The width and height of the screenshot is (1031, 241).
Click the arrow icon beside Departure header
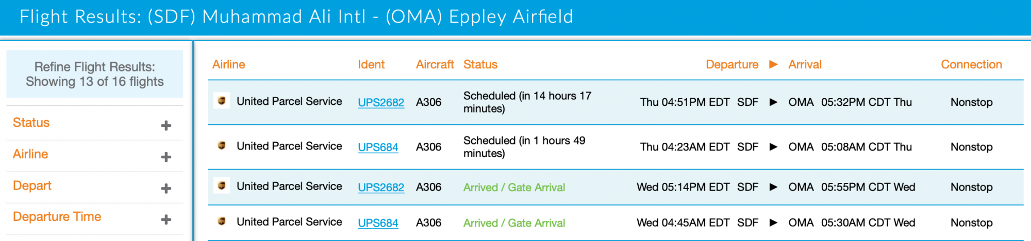pos(773,64)
